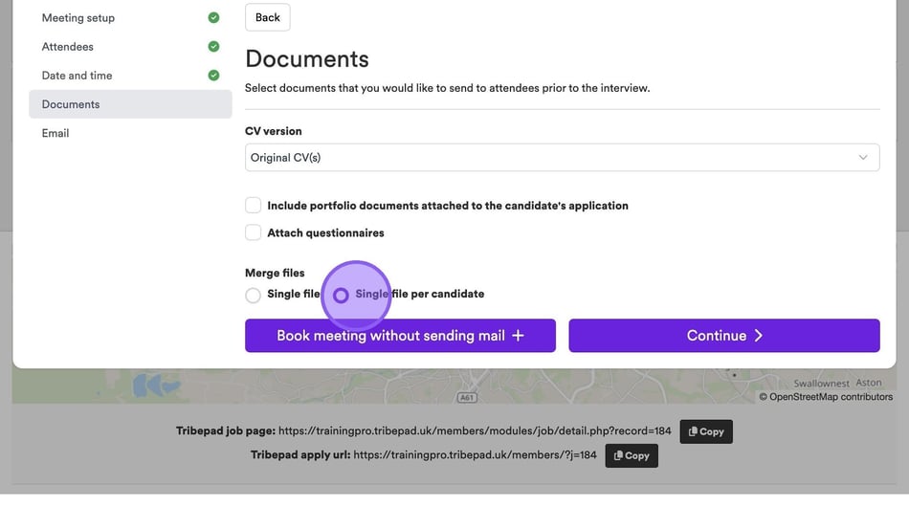The image size is (909, 507).
Task: Select the Documents step in sidebar
Action: [71, 104]
